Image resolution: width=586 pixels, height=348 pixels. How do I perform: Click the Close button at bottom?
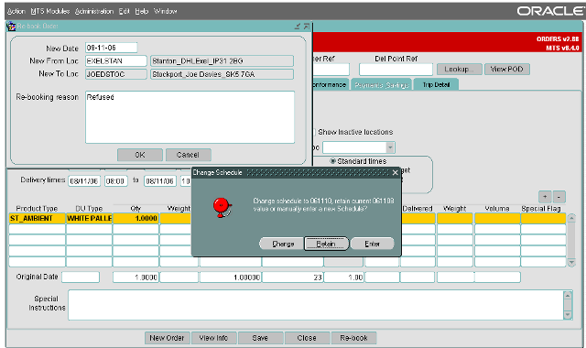(x=307, y=338)
